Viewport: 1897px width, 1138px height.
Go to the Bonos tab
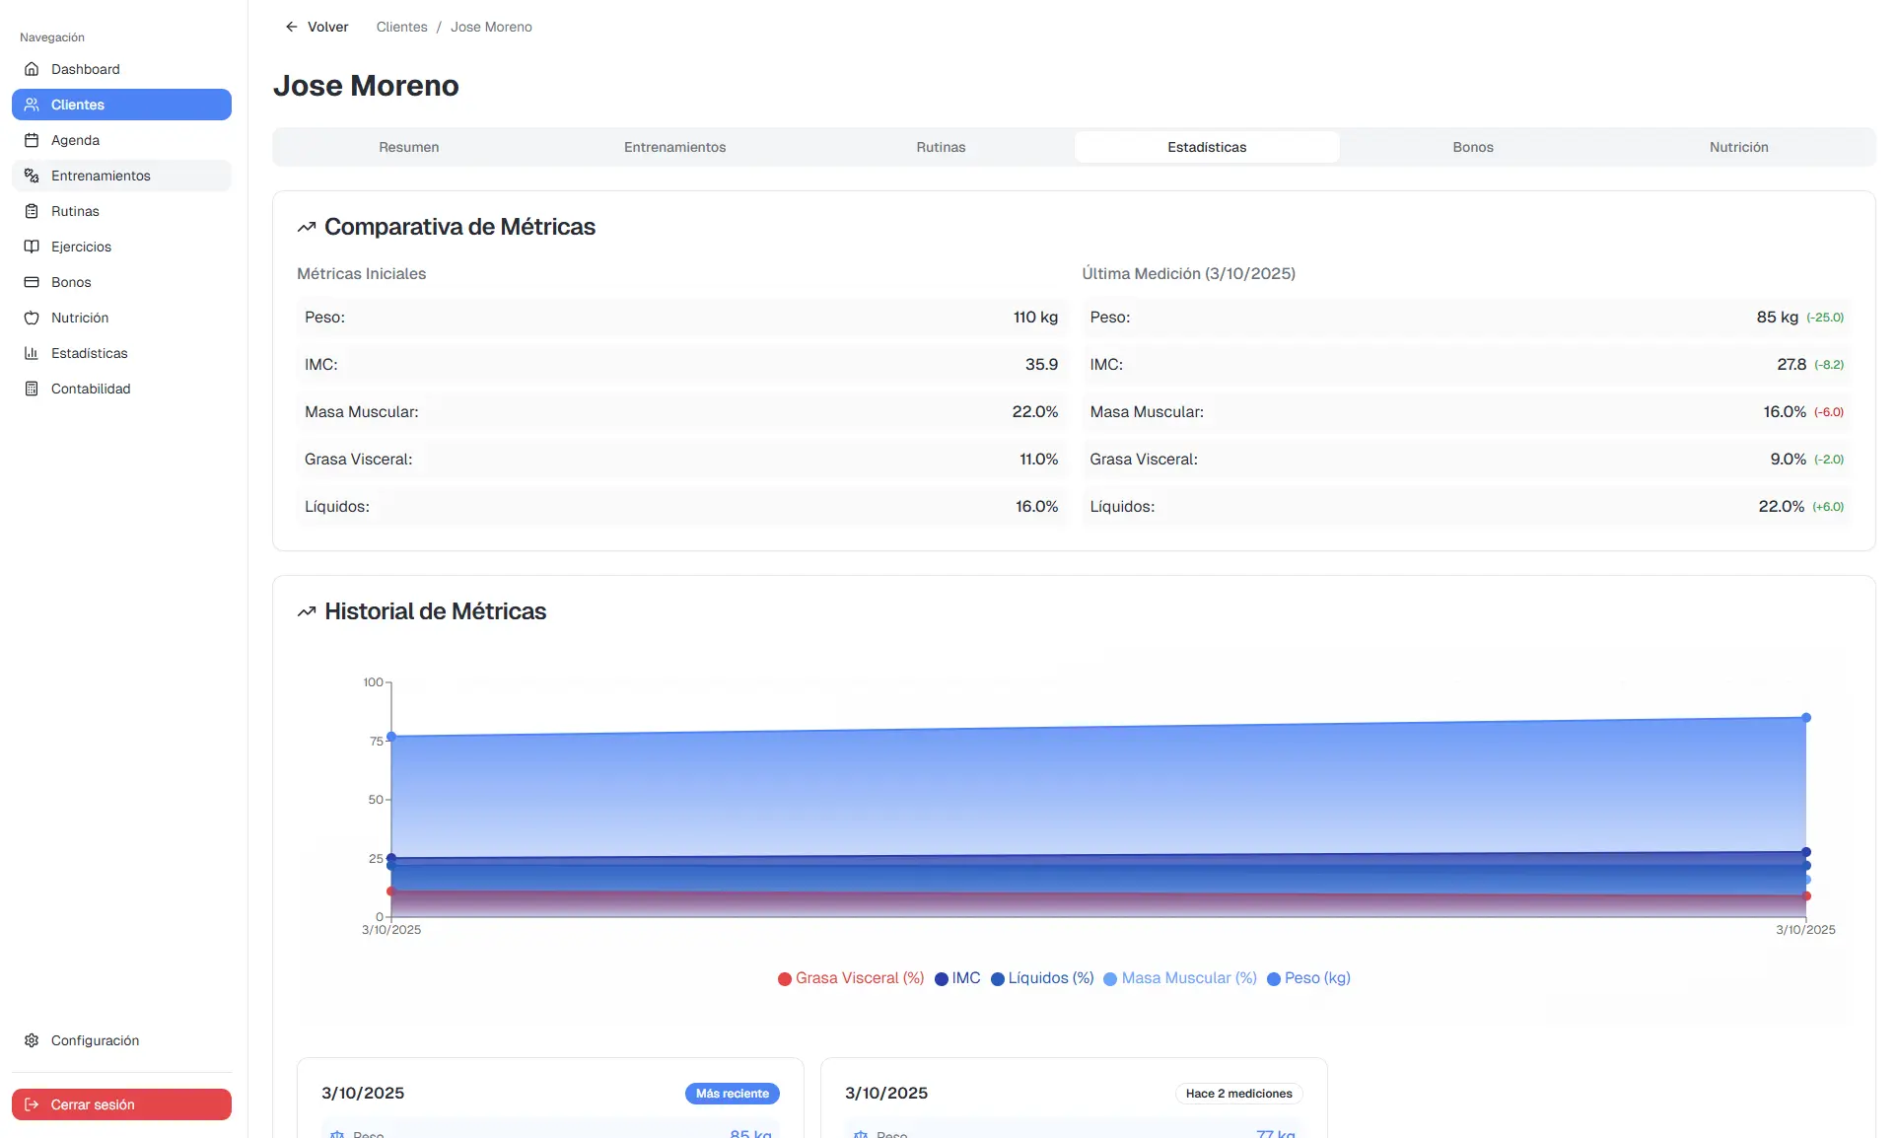[1473, 147]
